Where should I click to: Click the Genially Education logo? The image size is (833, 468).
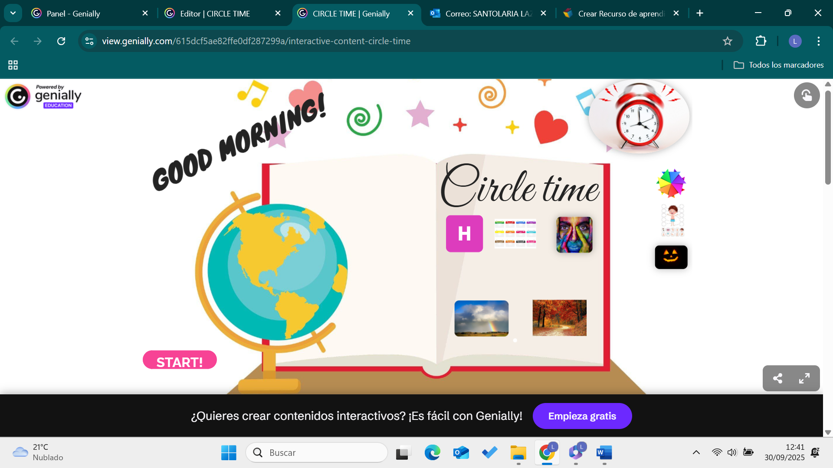click(x=43, y=96)
